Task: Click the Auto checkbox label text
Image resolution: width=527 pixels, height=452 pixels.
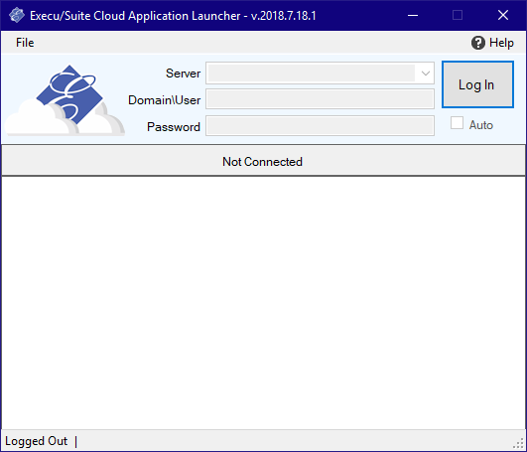Action: [x=481, y=125]
